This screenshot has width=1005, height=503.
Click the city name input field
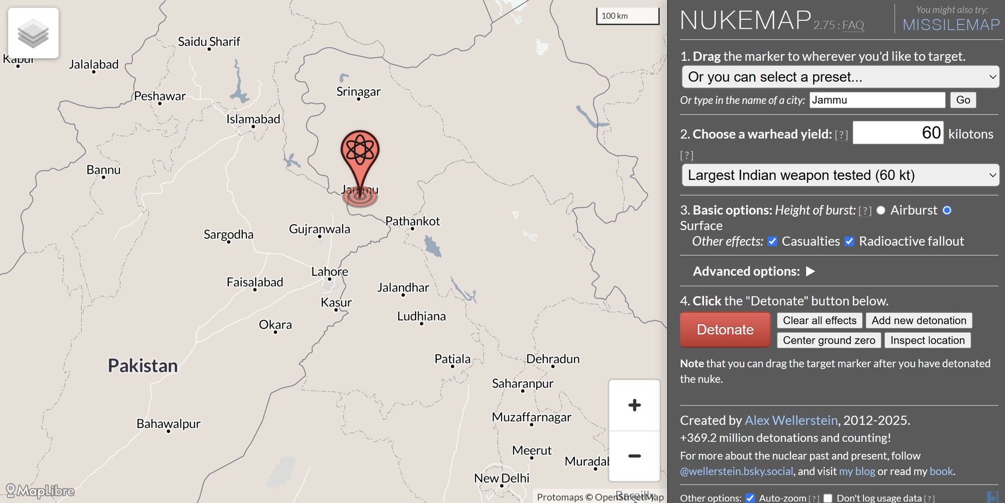coord(877,100)
